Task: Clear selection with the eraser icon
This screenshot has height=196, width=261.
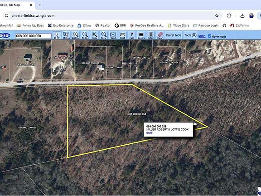Action: (x=160, y=35)
